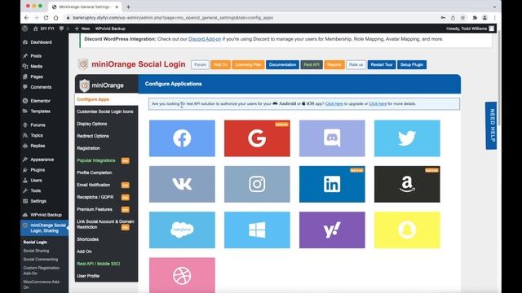Viewport: 522px width, 293px height.
Task: Open the Twitter app configuration tile
Action: [x=407, y=138]
